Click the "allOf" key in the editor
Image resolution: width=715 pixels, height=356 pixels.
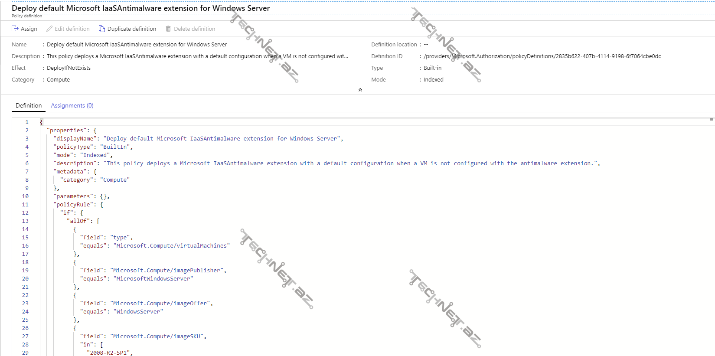point(78,221)
